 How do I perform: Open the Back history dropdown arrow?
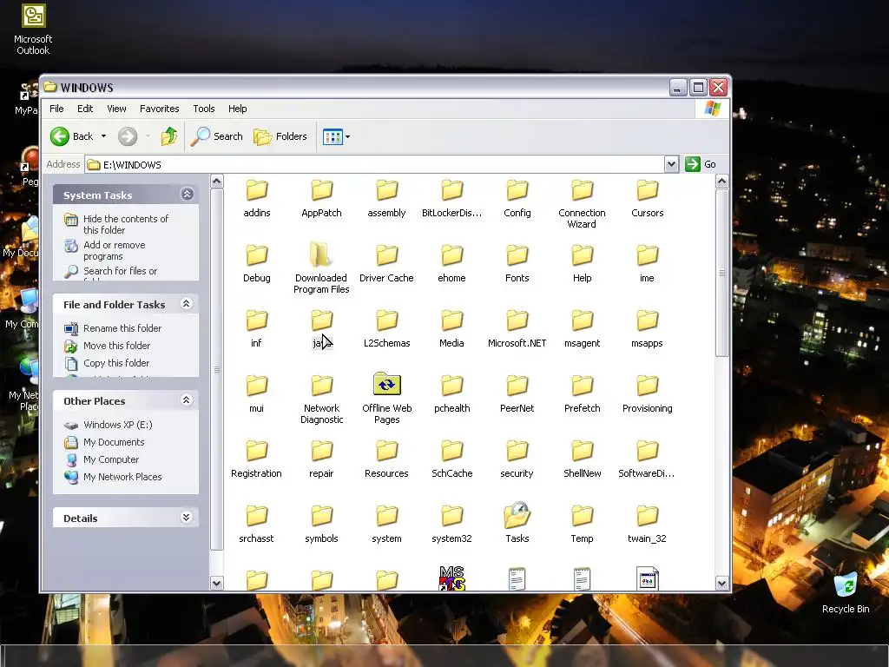pos(104,136)
